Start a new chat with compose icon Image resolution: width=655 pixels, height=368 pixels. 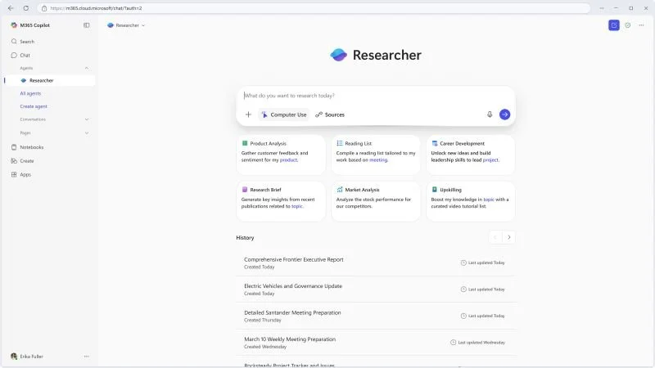click(613, 25)
